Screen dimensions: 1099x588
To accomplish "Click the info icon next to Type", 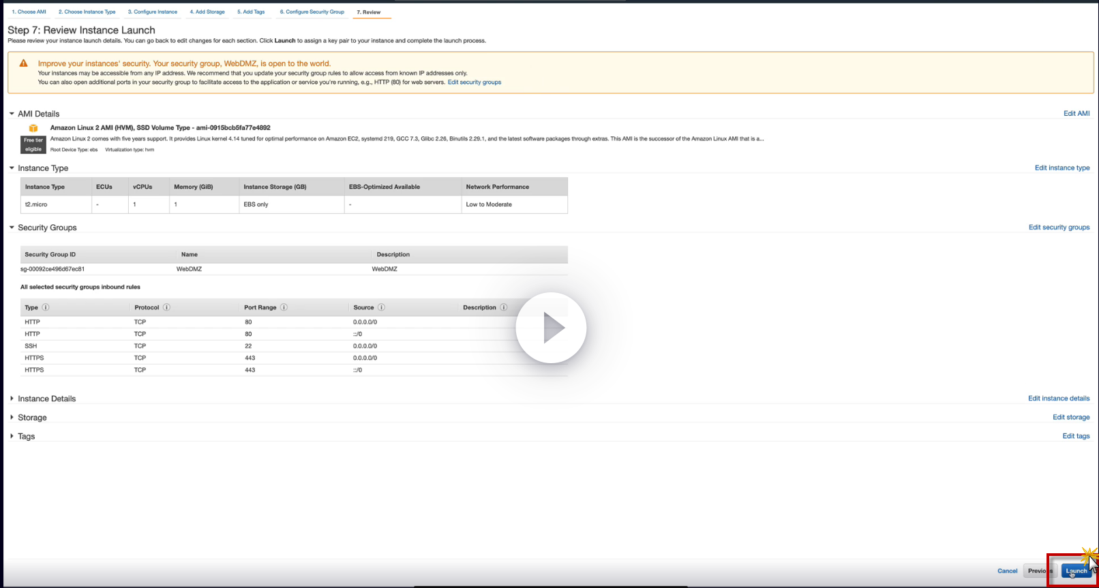I will pos(46,307).
